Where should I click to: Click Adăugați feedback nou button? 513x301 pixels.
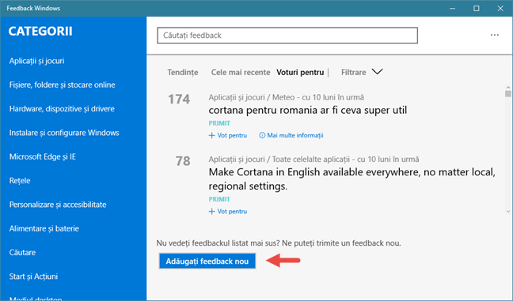pyautogui.click(x=207, y=261)
